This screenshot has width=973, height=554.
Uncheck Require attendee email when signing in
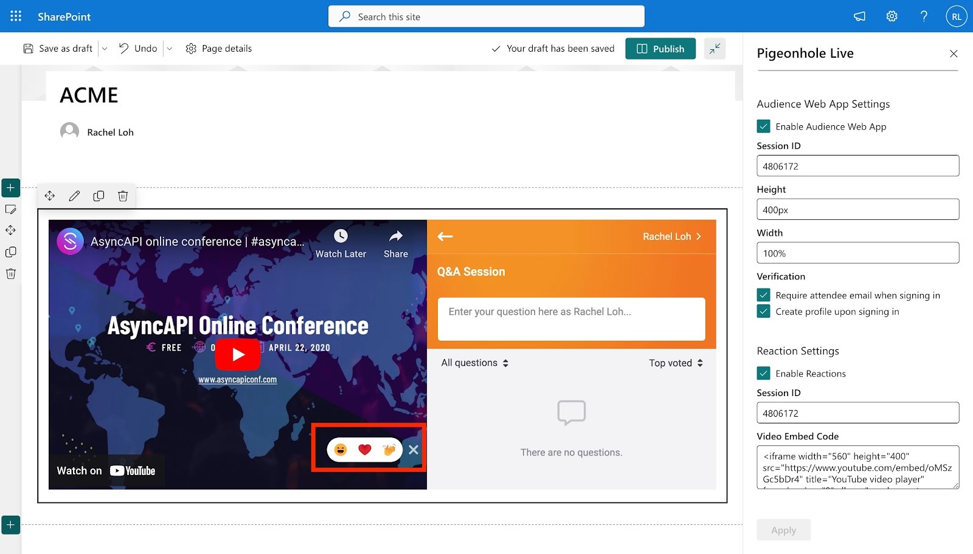763,295
